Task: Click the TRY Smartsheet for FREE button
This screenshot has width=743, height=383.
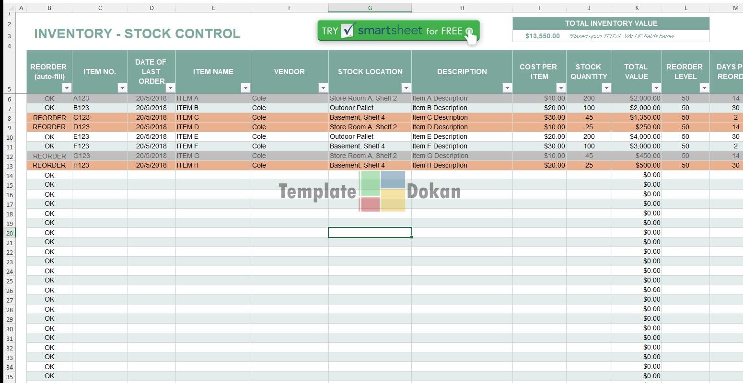Action: coord(398,31)
